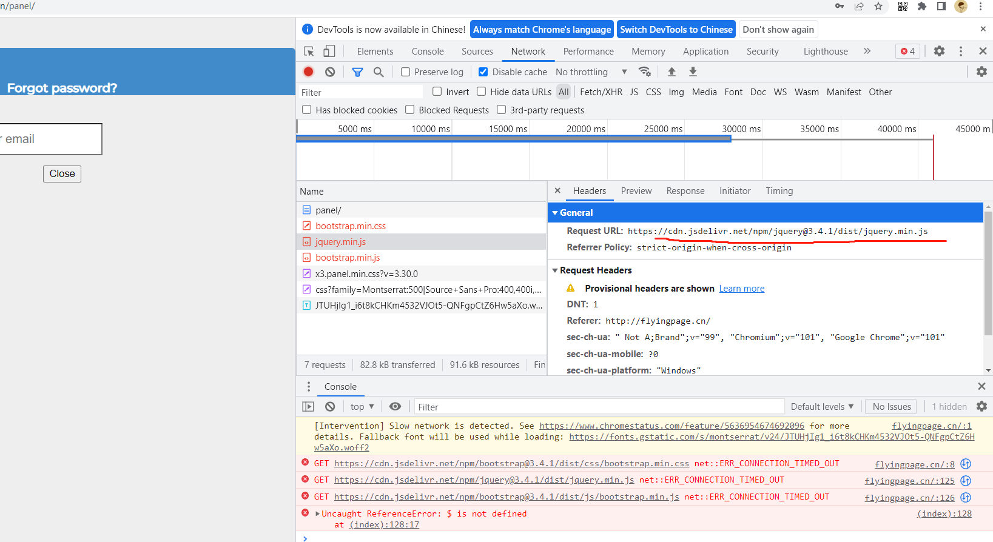This screenshot has width=993, height=542.
Task: Open the Timing tab of request
Action: click(x=779, y=191)
